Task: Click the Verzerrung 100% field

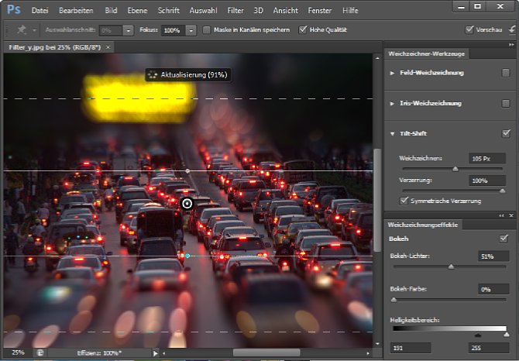Action: click(x=487, y=180)
